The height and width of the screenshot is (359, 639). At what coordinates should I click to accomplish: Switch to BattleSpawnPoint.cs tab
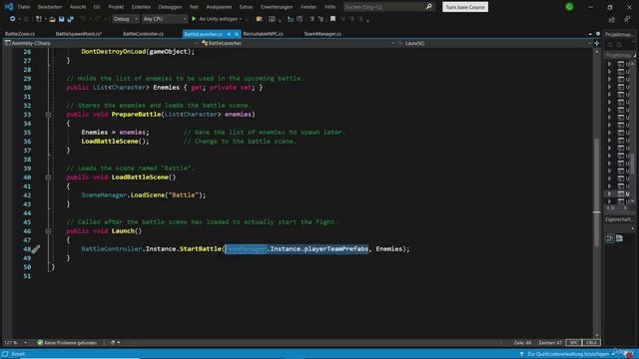[79, 34]
